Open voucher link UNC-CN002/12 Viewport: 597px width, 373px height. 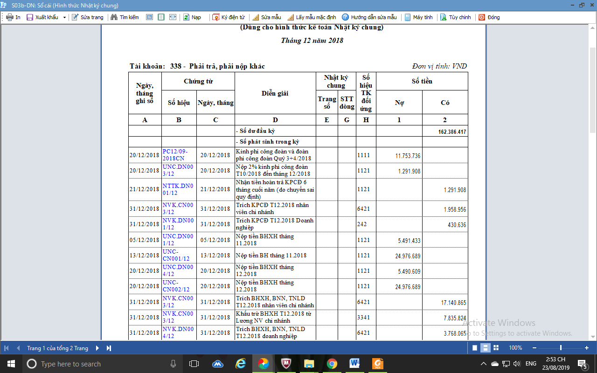point(176,286)
